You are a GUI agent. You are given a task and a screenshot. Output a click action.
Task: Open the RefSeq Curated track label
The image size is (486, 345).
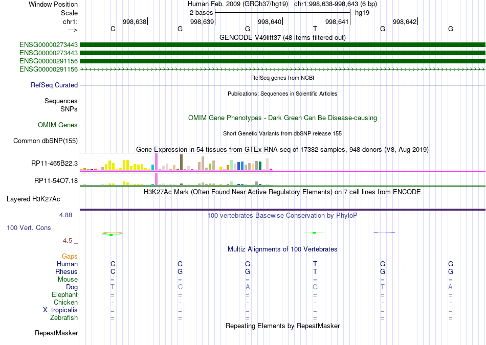[54, 85]
